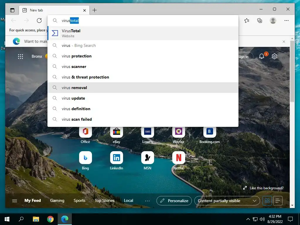
Task: Select 'virus update' suggestion
Action: [143, 98]
